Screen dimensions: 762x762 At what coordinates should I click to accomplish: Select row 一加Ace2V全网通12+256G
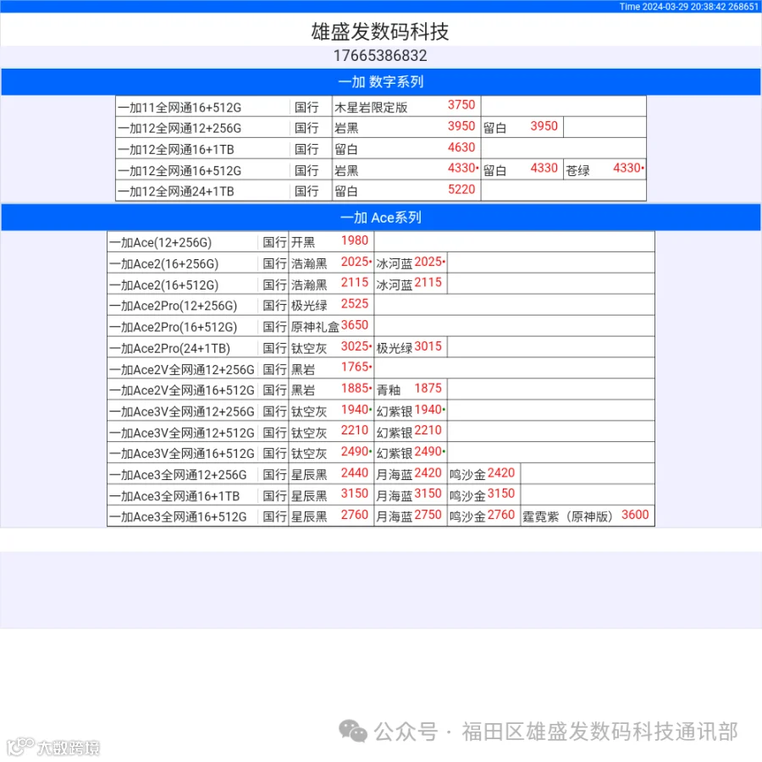click(x=381, y=368)
